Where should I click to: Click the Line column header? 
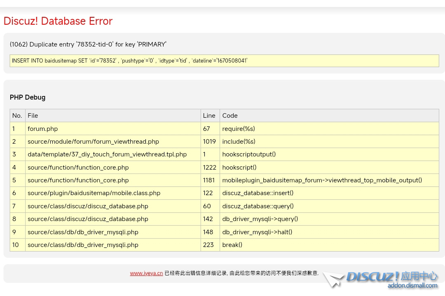(210, 116)
